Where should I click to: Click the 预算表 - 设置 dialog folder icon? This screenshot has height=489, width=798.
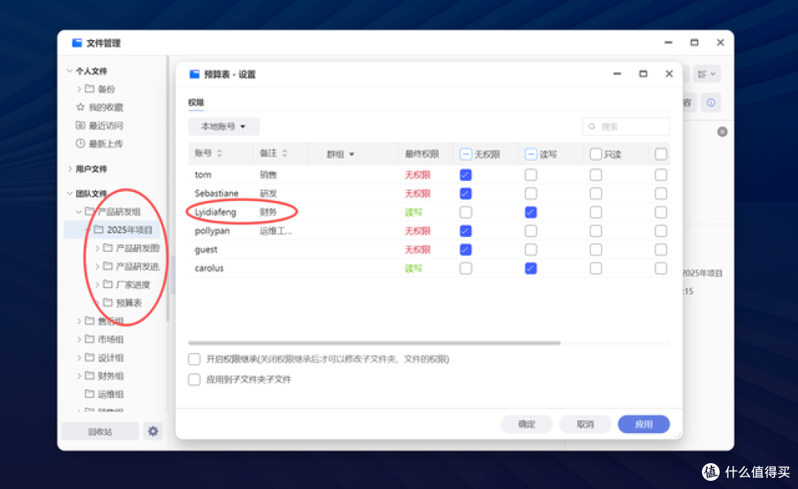coord(194,75)
